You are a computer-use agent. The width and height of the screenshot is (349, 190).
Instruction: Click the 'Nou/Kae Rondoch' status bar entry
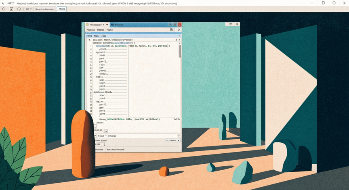click(x=115, y=150)
